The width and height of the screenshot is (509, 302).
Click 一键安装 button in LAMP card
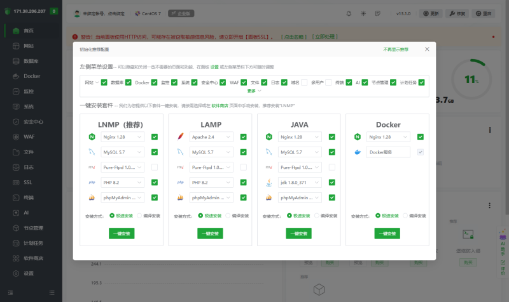pyautogui.click(x=210, y=233)
